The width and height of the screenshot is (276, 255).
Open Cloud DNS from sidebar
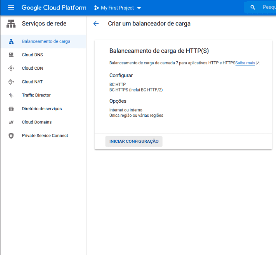coord(33,55)
